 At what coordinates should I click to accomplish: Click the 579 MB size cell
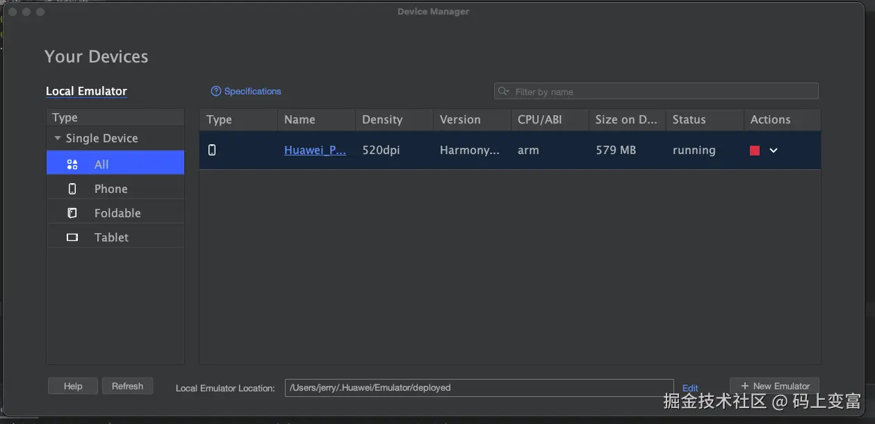click(616, 150)
